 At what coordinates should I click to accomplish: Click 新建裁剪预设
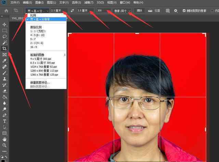pyautogui.click(x=46, y=83)
